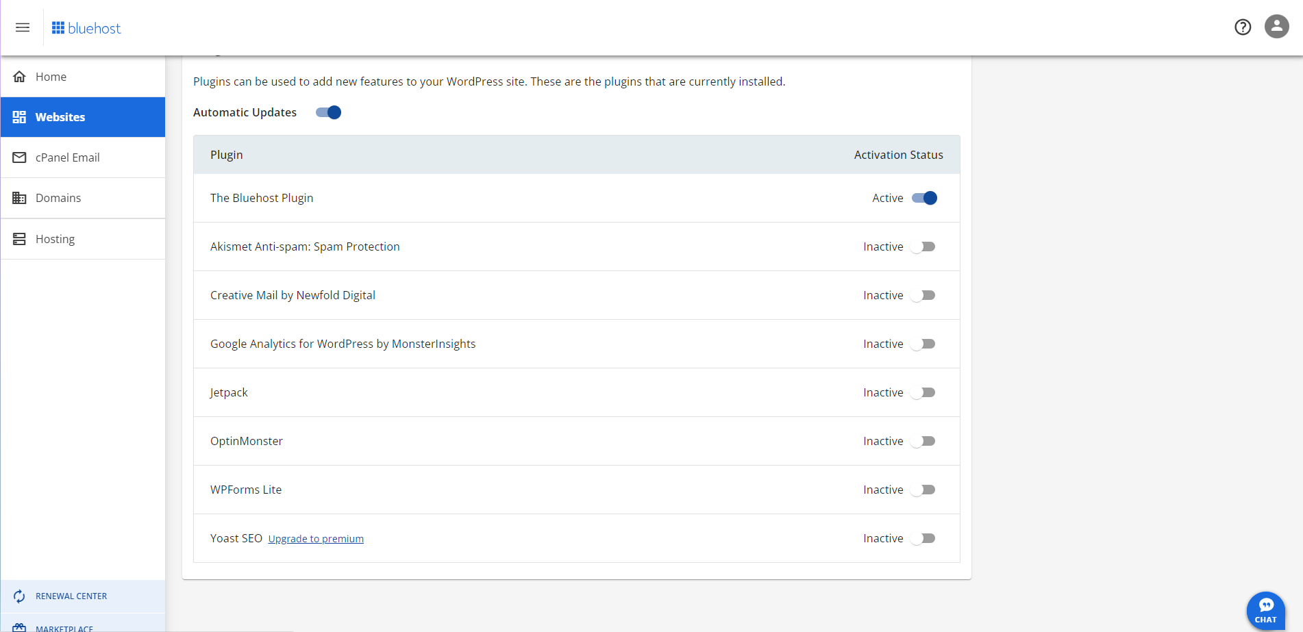Click the Bluehost logo
This screenshot has width=1303, height=632.
pos(86,28)
